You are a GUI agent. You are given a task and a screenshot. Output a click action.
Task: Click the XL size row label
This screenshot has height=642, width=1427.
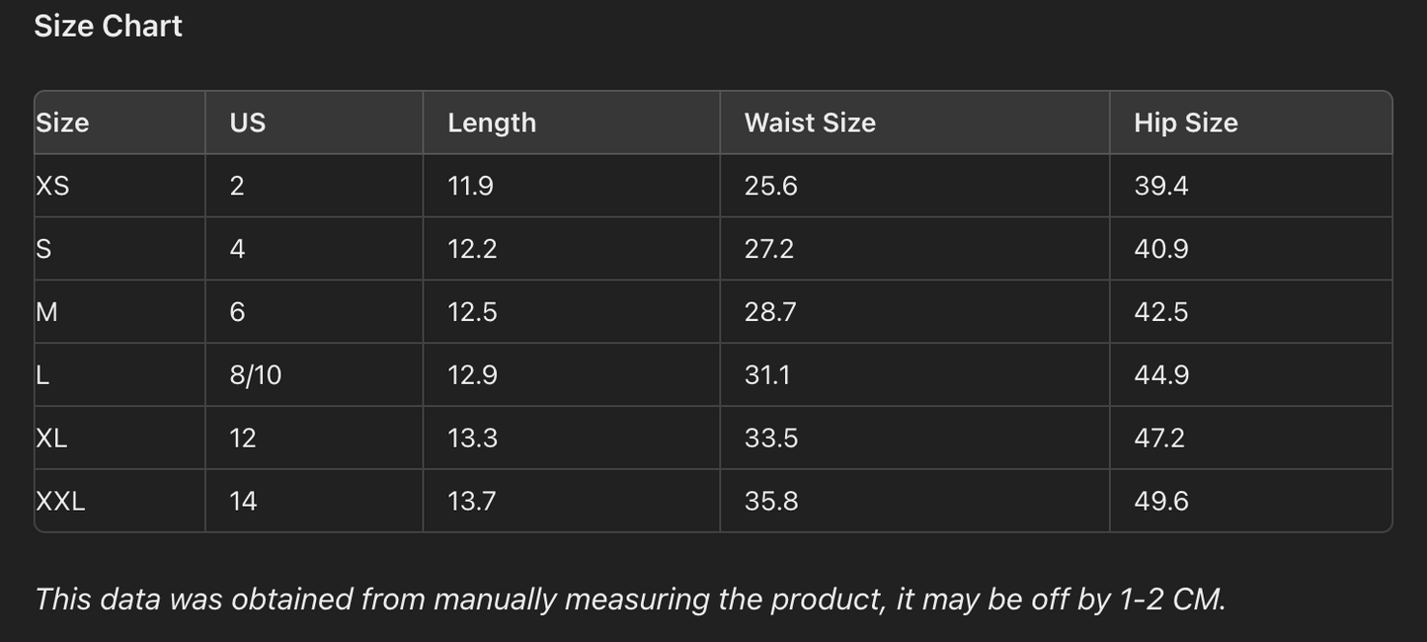click(51, 438)
